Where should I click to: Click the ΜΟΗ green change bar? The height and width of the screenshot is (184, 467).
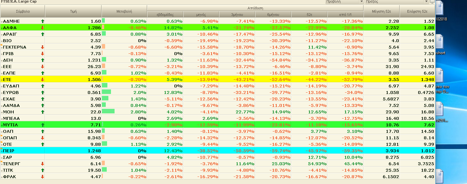(x=108, y=112)
